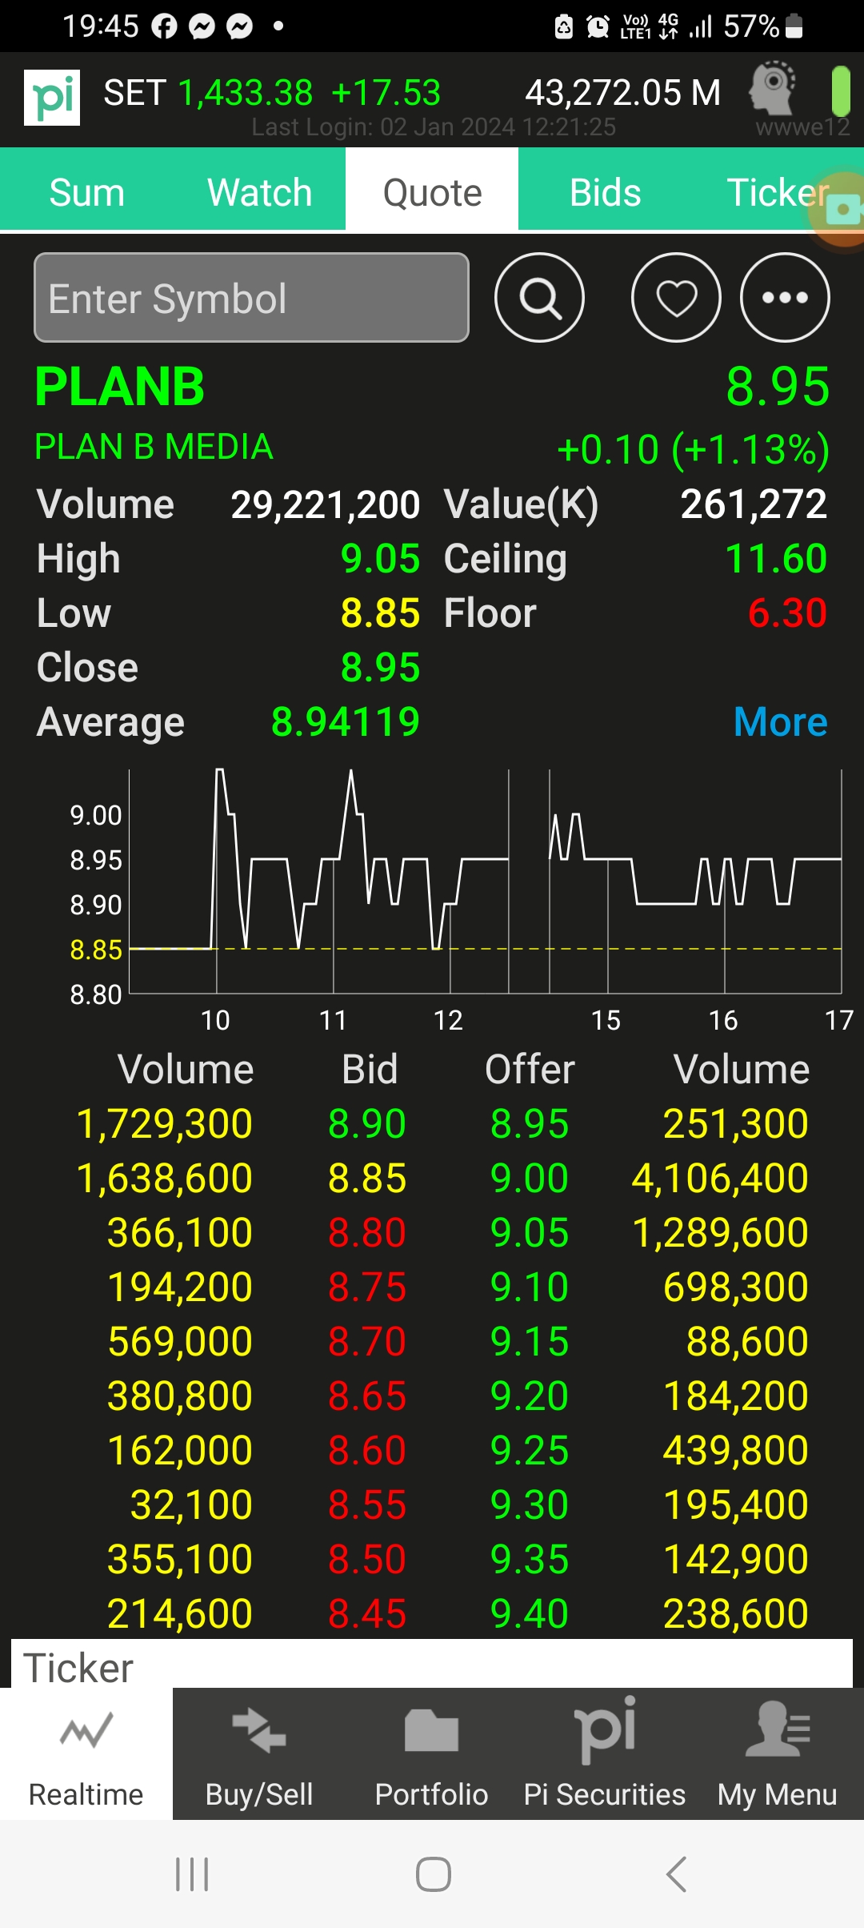
Task: Tap the PLANB symbol name
Action: click(x=120, y=387)
